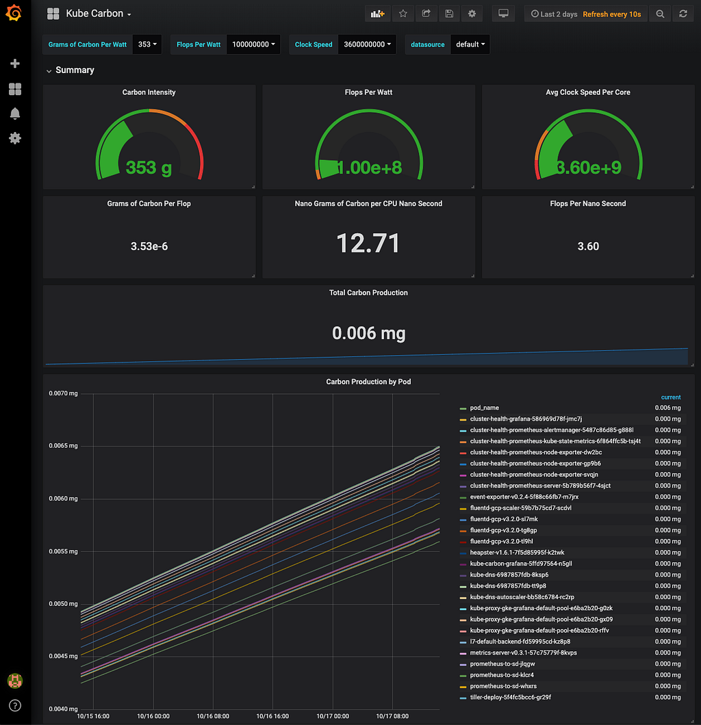Open the Clock Speed value dropdown
The height and width of the screenshot is (725, 701).
coord(367,44)
